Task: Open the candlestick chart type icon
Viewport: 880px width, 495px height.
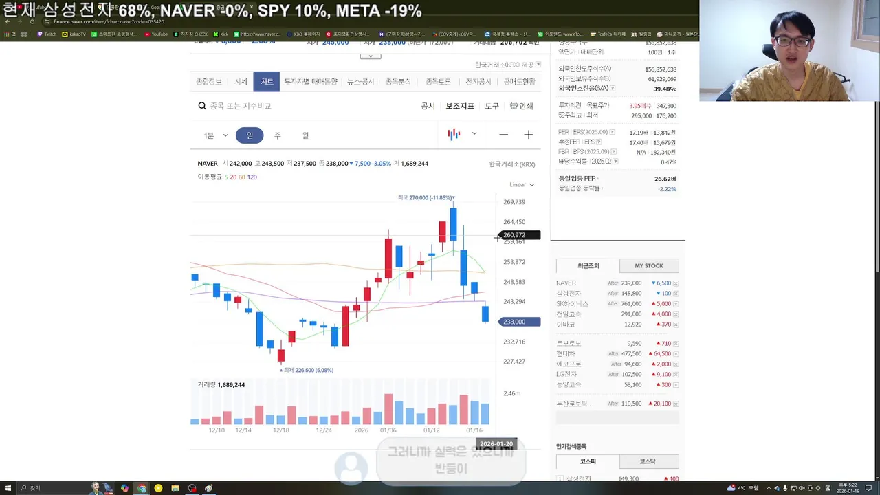Action: pyautogui.click(x=454, y=134)
